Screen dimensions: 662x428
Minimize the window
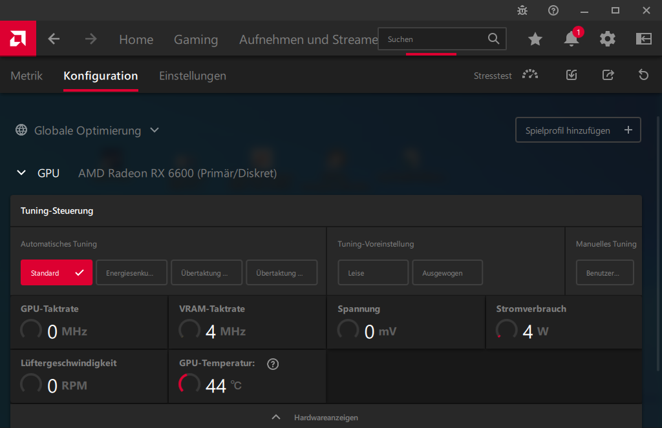pyautogui.click(x=584, y=10)
